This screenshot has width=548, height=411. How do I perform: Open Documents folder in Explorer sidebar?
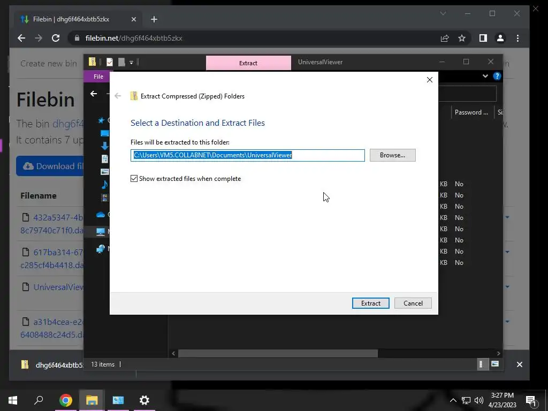104,158
